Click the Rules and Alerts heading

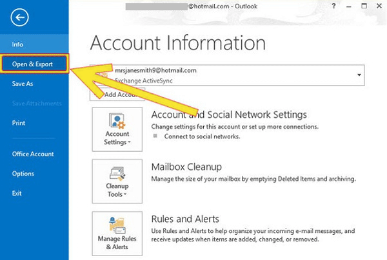point(185,219)
